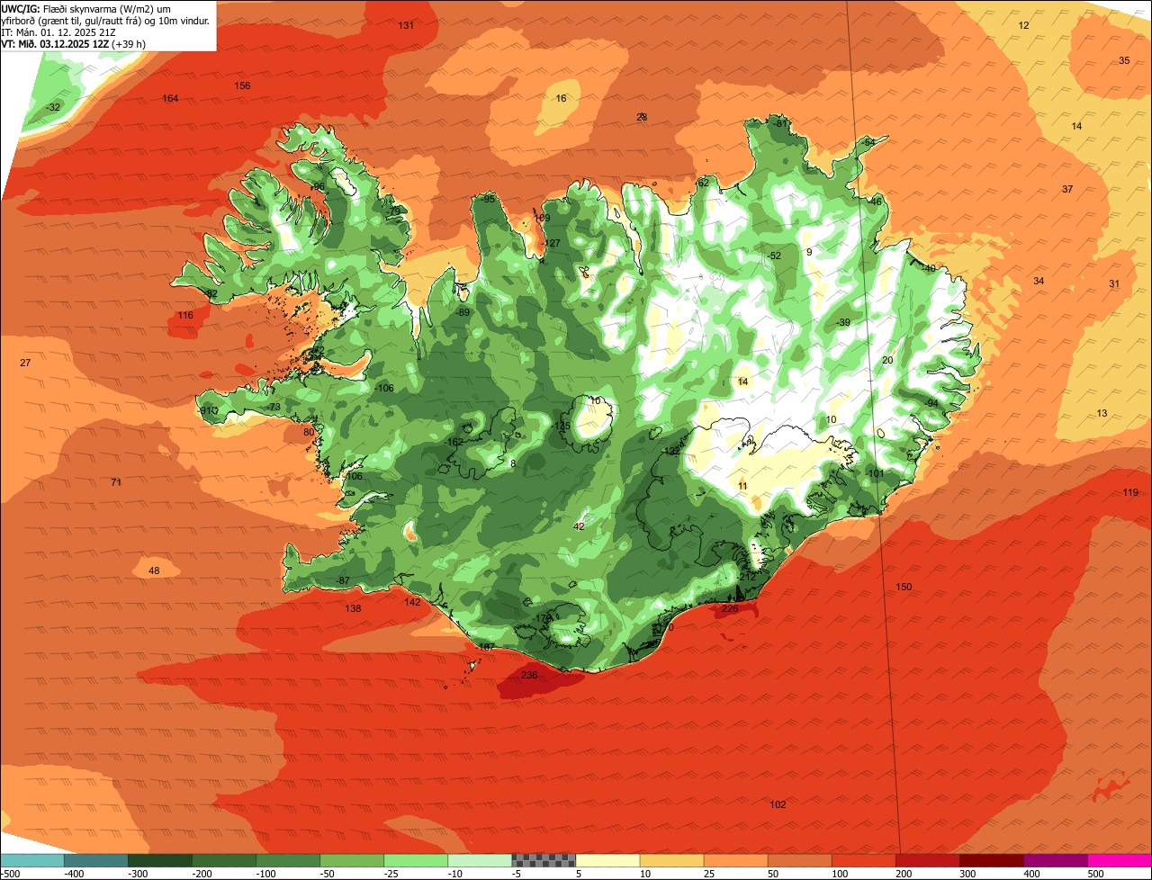Select the value -89 in northwest Iceland
This screenshot has width=1152, height=880.
[463, 312]
